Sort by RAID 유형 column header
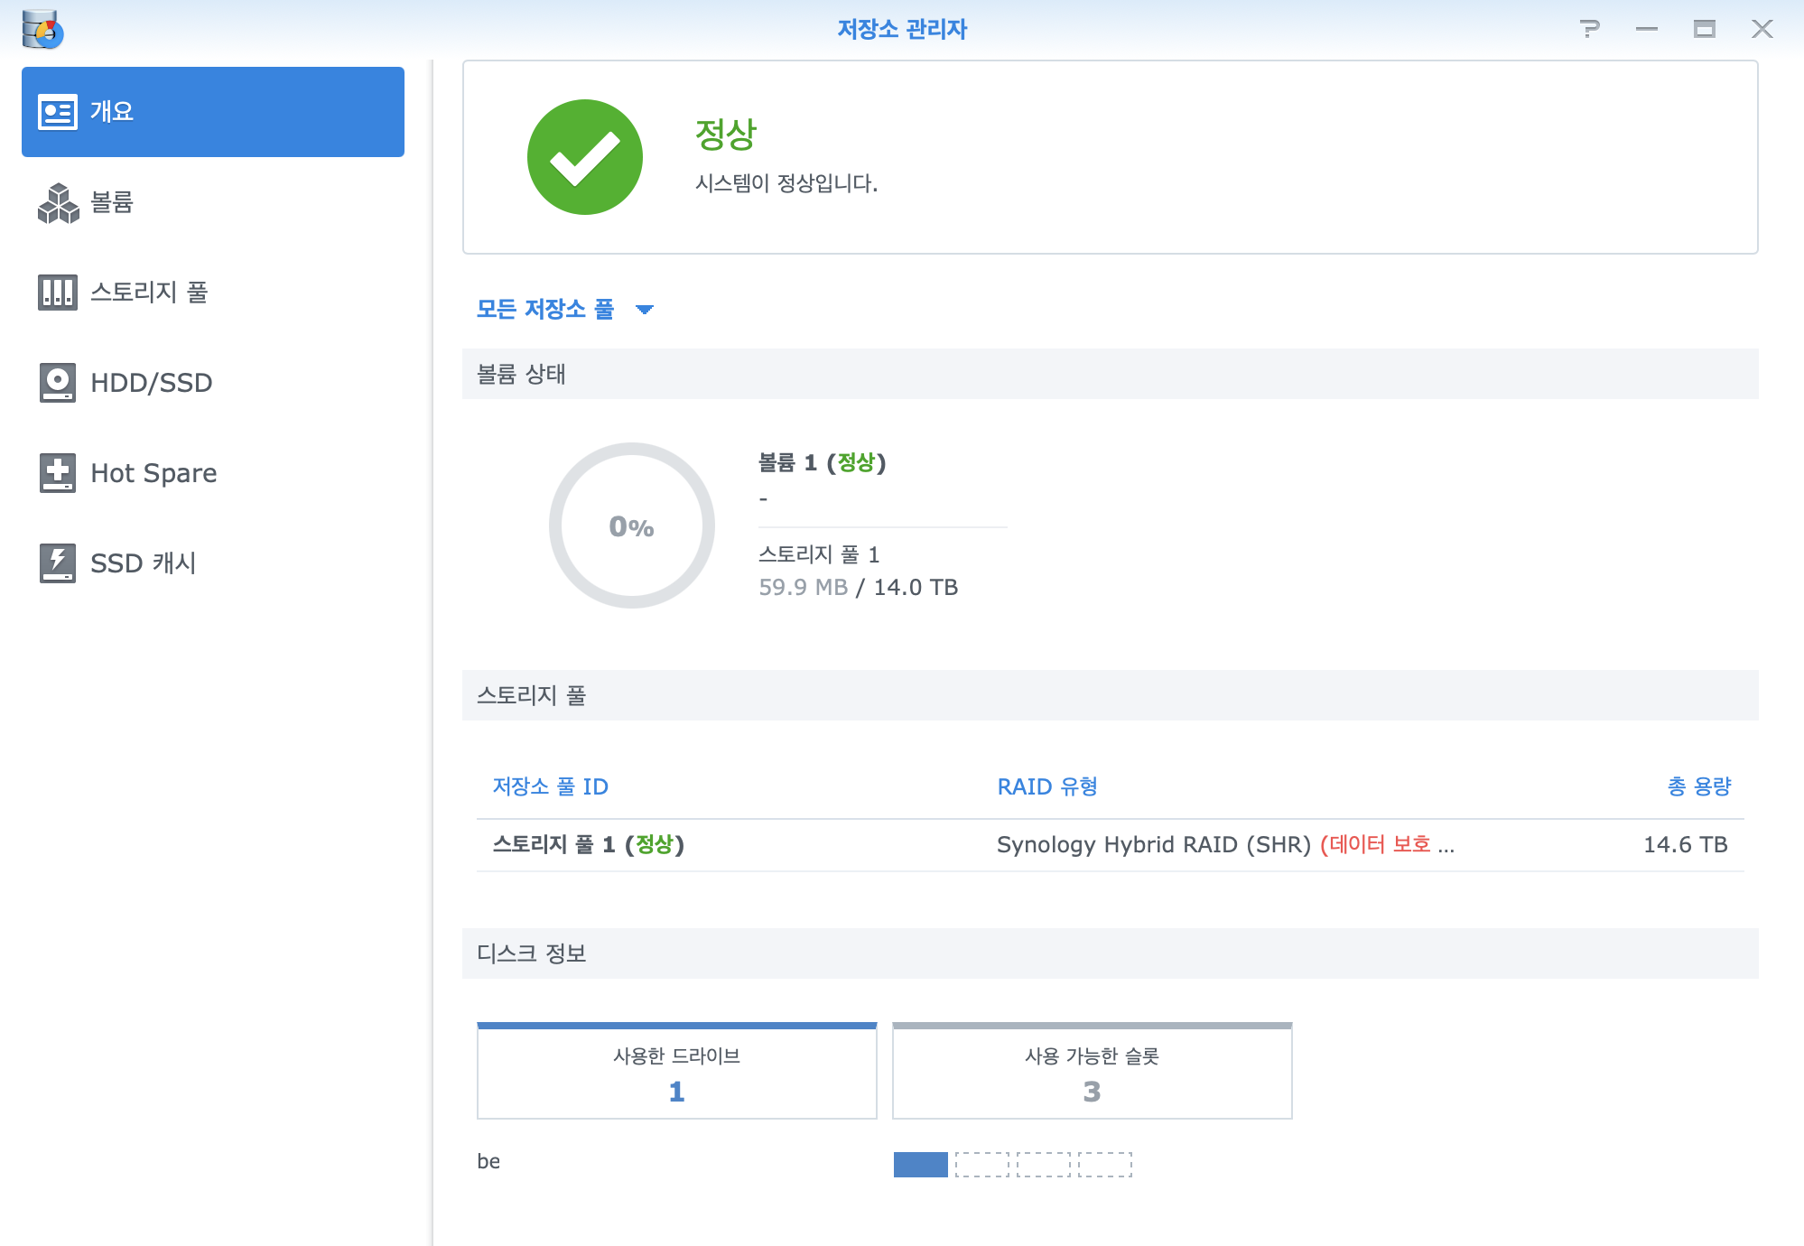 (1047, 786)
